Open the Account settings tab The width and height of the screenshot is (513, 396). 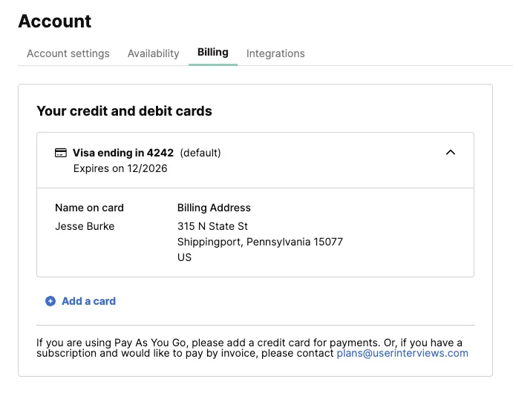[x=68, y=53]
